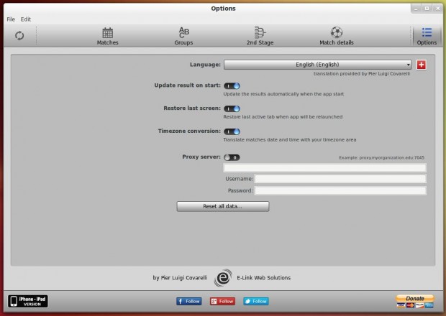Viewport: 446px width, 316px height.
Task: Open the 2nd Stage bracket view
Action: coord(260,36)
